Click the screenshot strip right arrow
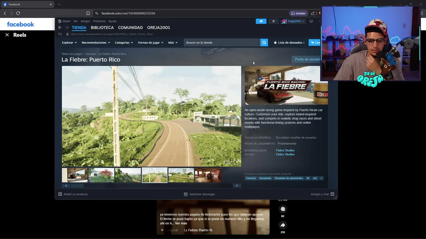426x239 pixels. click(237, 186)
